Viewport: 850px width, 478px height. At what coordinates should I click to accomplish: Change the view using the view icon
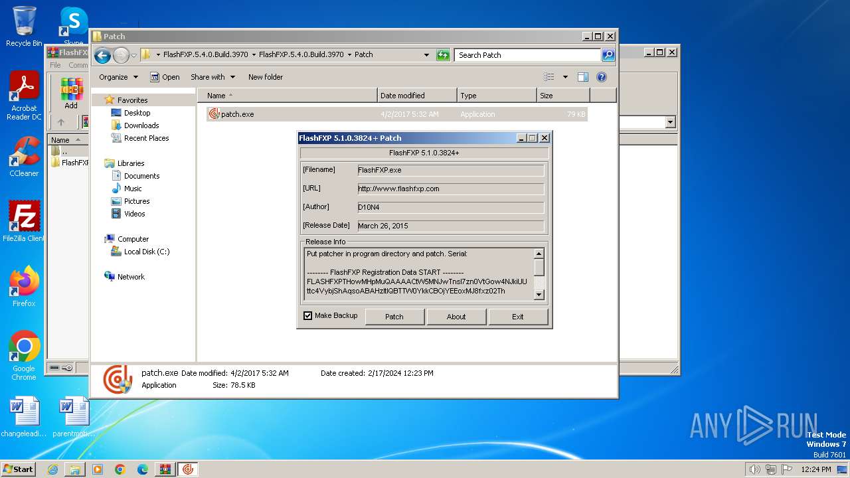point(549,77)
